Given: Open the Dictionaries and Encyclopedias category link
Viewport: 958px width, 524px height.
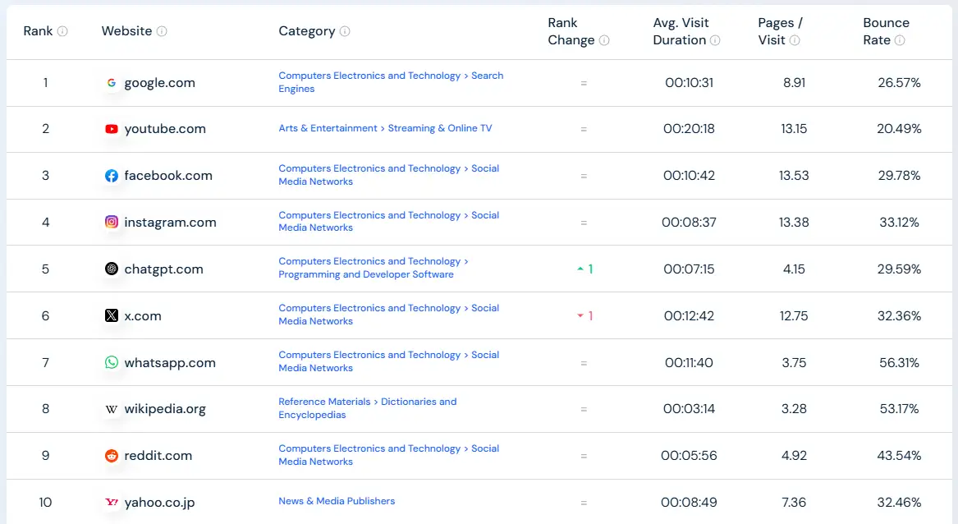Looking at the screenshot, I should point(367,408).
